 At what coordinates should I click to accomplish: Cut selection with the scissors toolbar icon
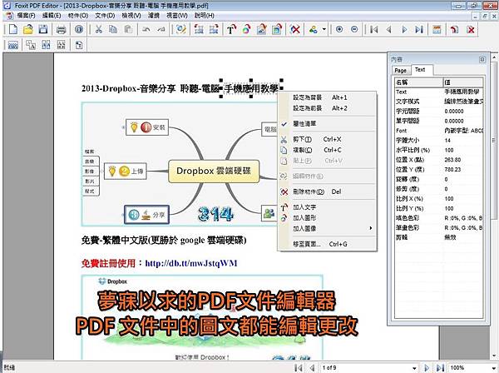pyautogui.click(x=99, y=30)
